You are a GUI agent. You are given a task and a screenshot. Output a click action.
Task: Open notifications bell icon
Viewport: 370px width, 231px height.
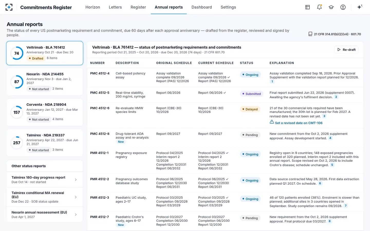pyautogui.click(x=319, y=7)
